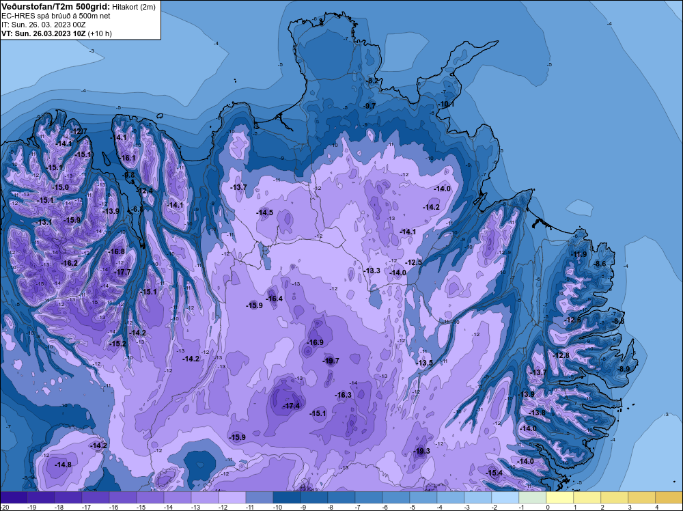Select the -15.2 temperature value
Screen dimensions: 683x511
pos(117,344)
